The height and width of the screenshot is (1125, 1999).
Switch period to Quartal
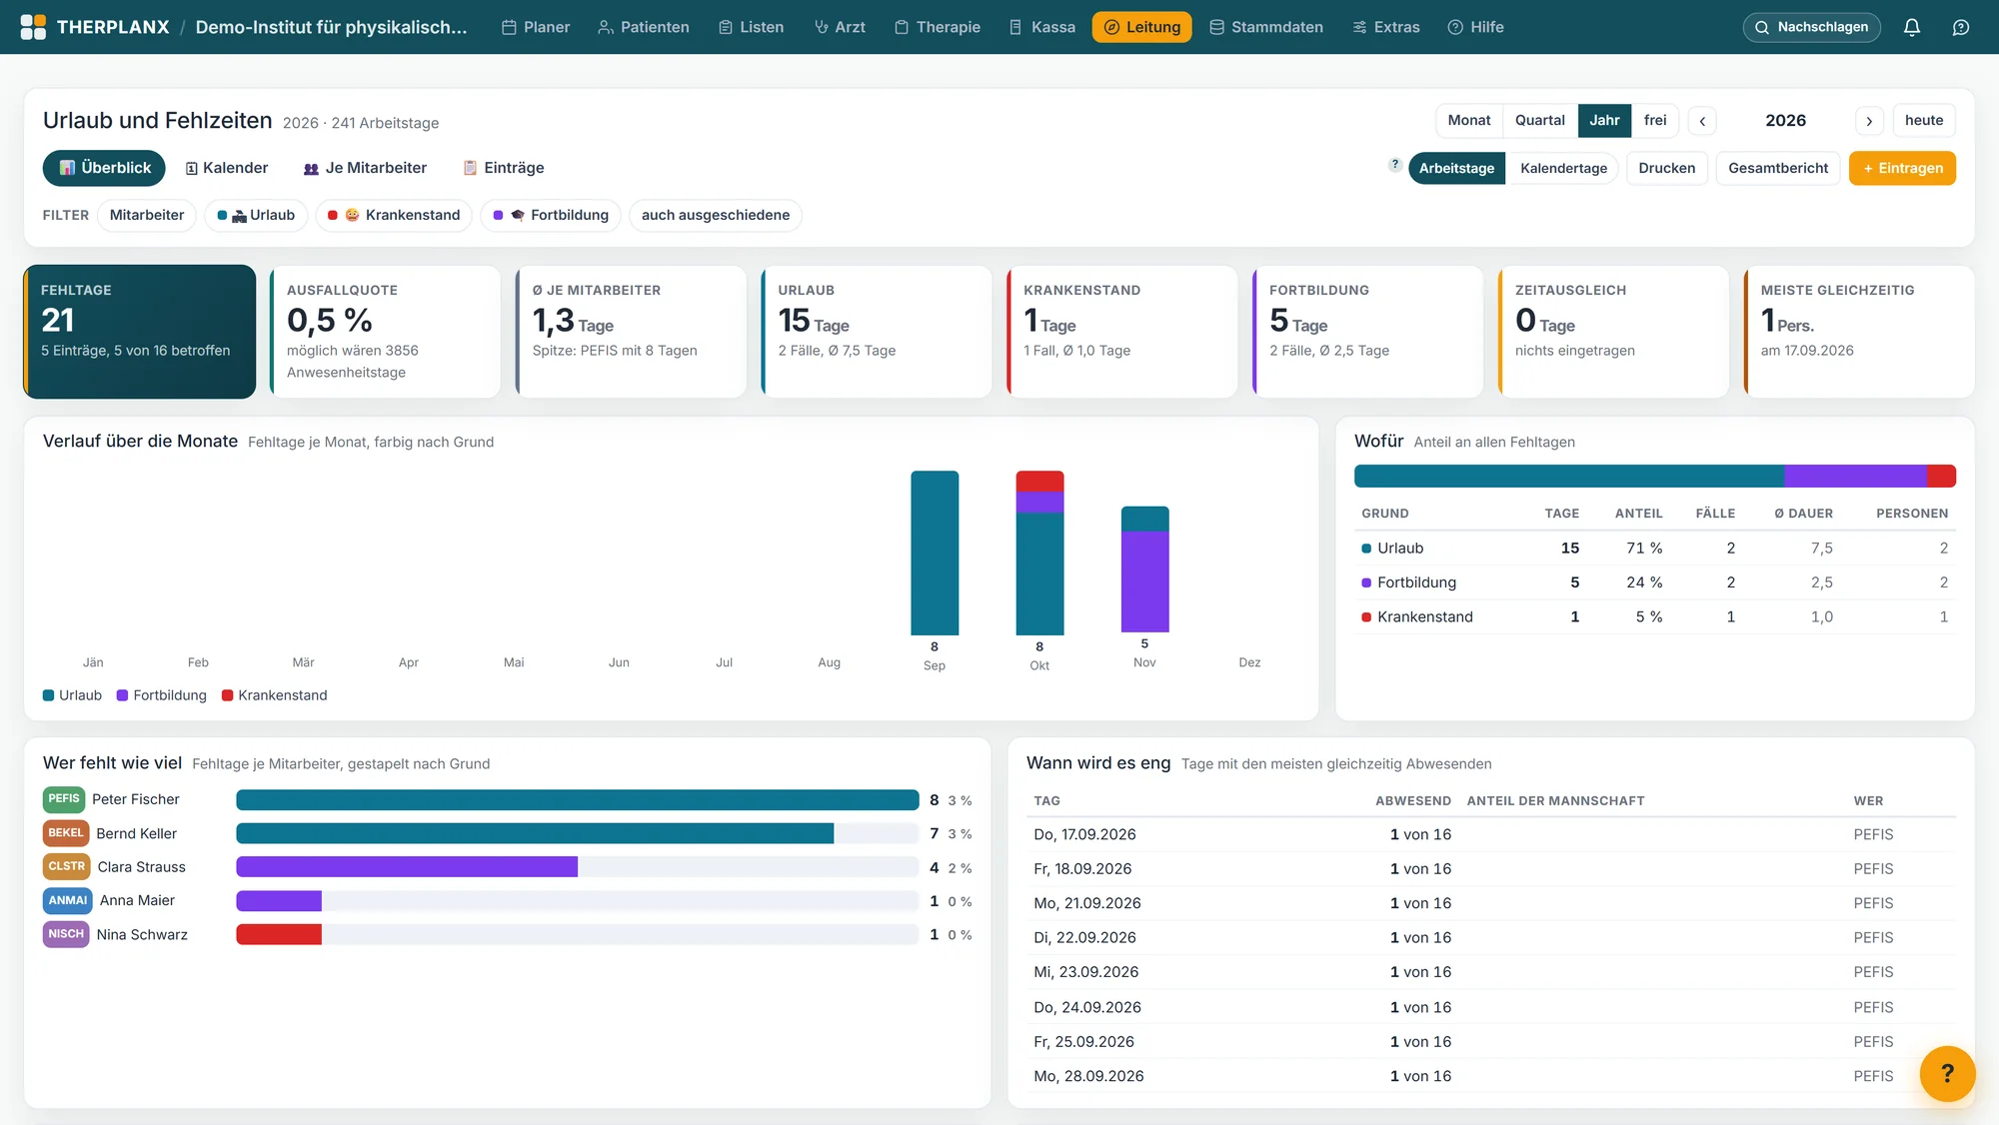point(1539,120)
